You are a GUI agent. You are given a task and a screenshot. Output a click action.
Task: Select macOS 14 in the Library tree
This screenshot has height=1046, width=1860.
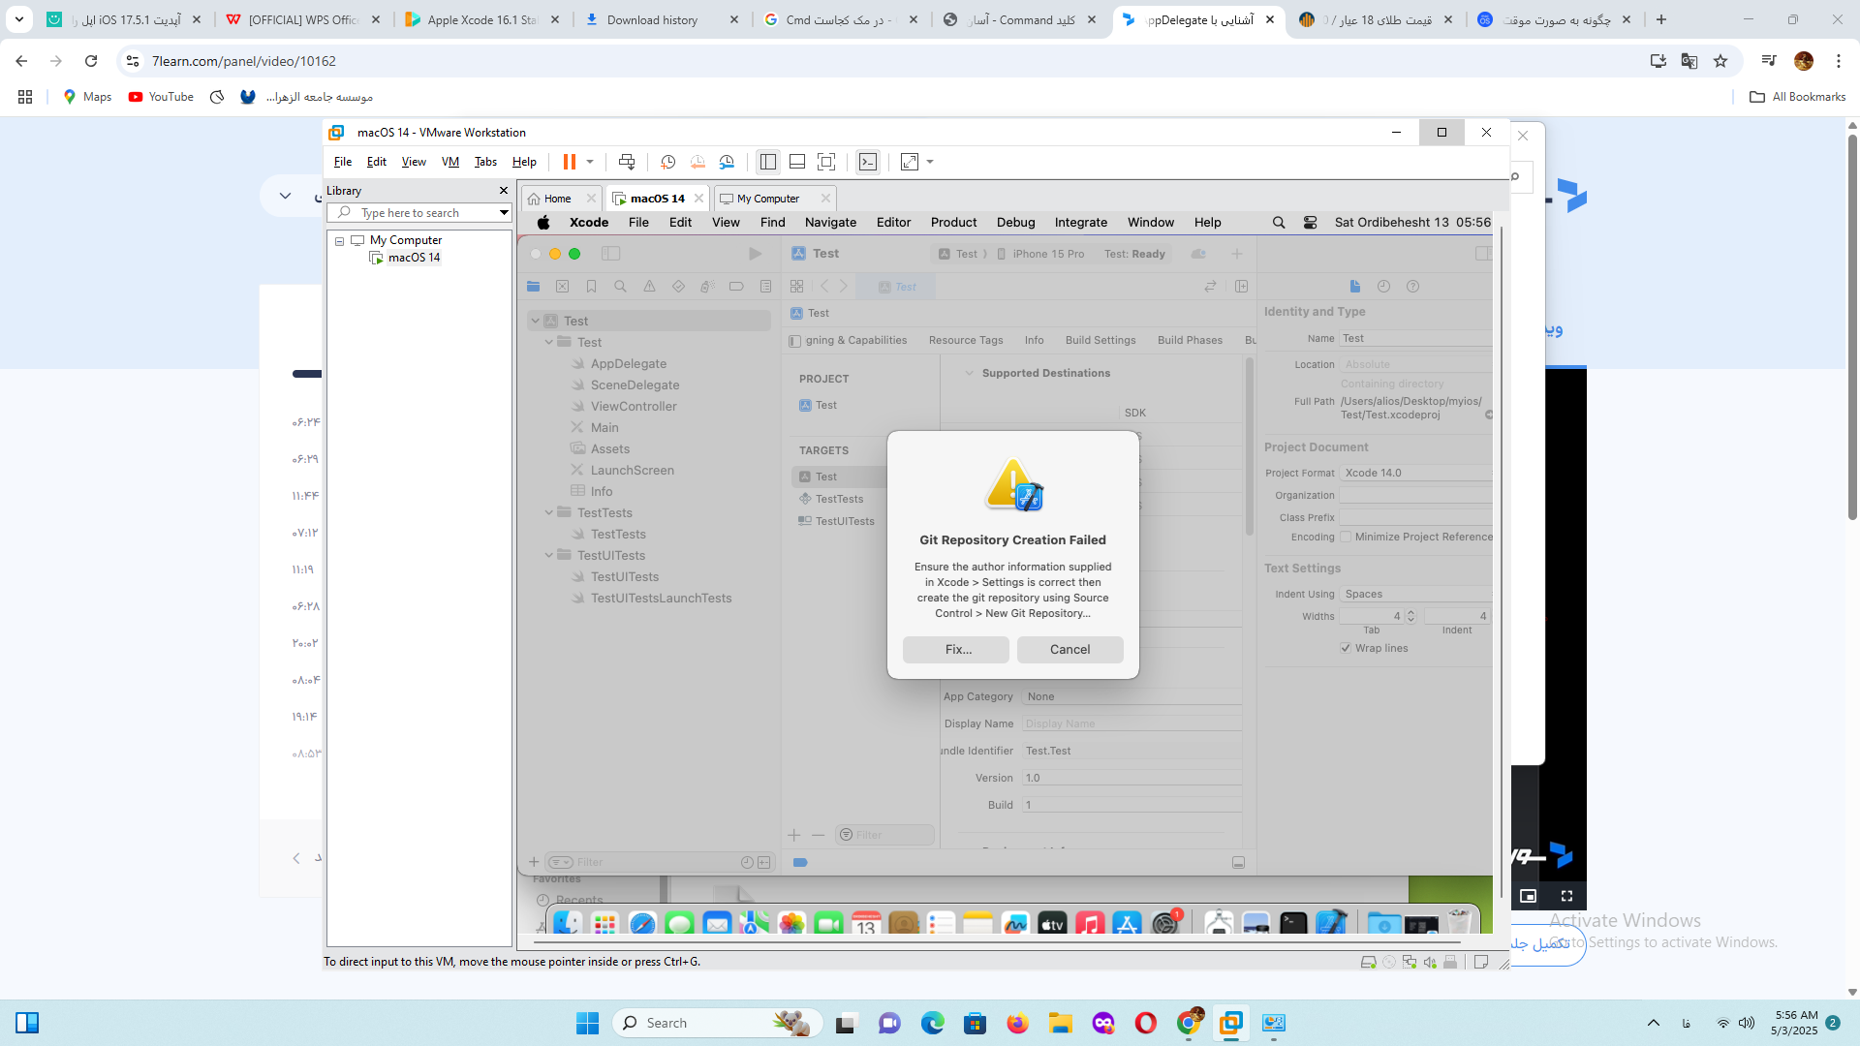(x=414, y=258)
